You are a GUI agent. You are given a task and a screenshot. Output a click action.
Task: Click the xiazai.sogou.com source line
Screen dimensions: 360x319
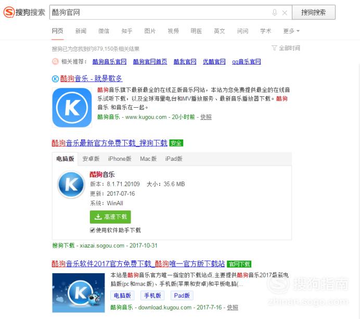[105, 246]
